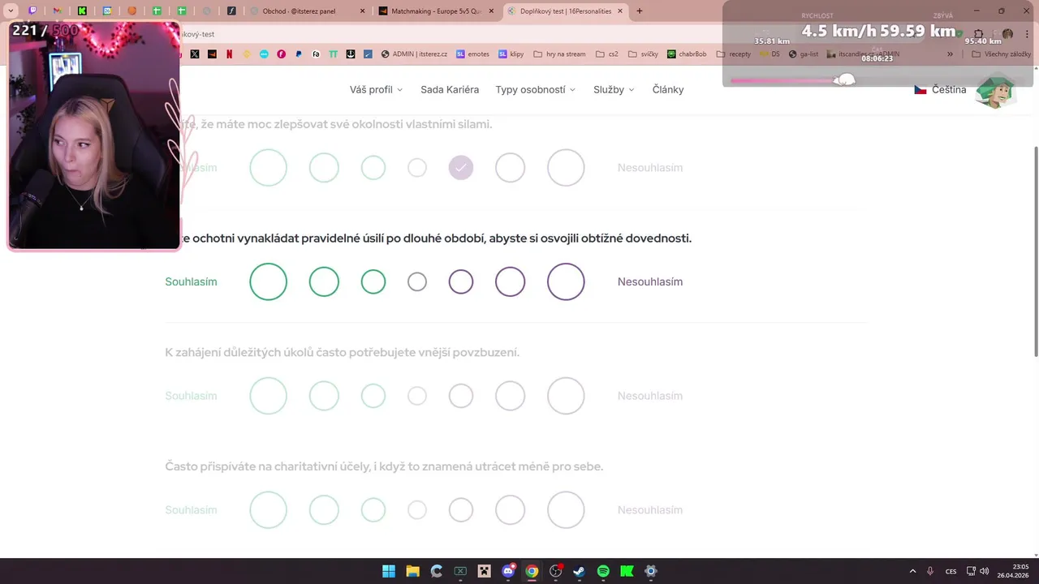Open Discord from the taskbar
Image resolution: width=1039 pixels, height=584 pixels.
[x=508, y=571]
